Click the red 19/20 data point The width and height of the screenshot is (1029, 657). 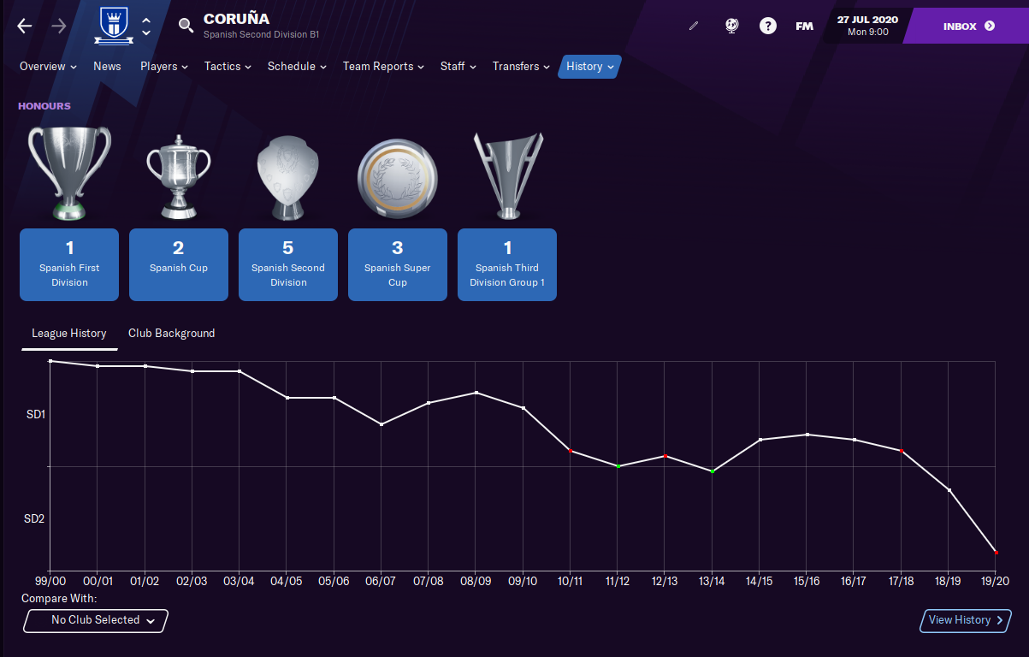point(996,552)
